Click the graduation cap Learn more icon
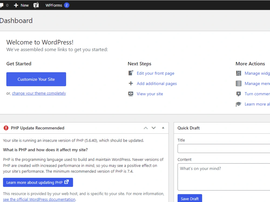This screenshot has width=270, height=202. 238,104
